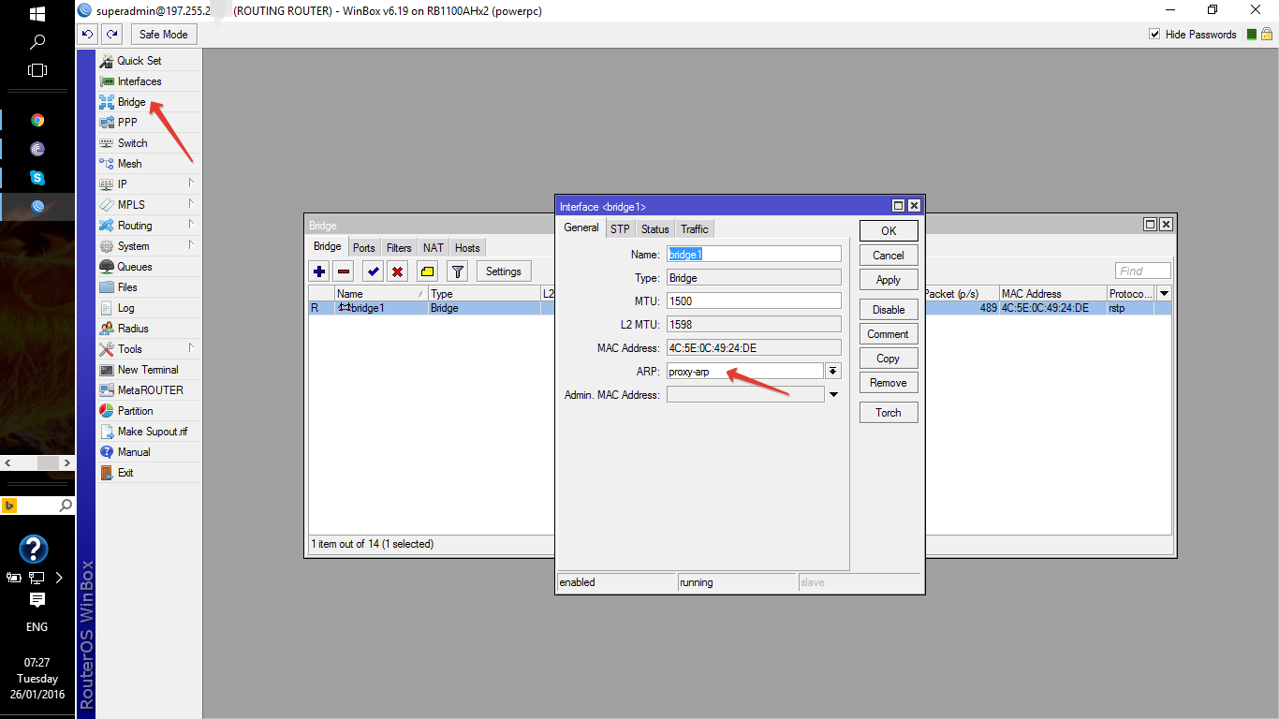Switch to the STP tab
The height and width of the screenshot is (719, 1279).
(620, 229)
